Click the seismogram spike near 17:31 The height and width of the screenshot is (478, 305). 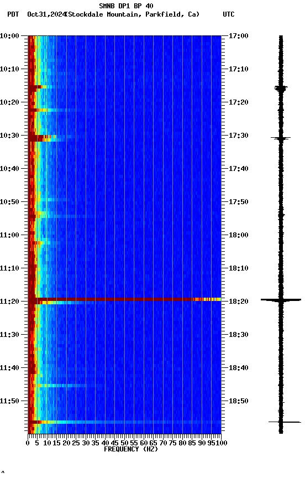pos(281,138)
